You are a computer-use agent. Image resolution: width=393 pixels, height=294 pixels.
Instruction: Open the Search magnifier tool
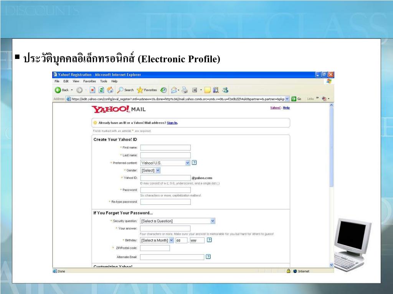(125, 90)
